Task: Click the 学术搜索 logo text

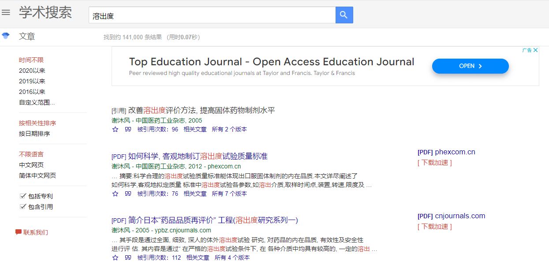Action: click(x=45, y=12)
